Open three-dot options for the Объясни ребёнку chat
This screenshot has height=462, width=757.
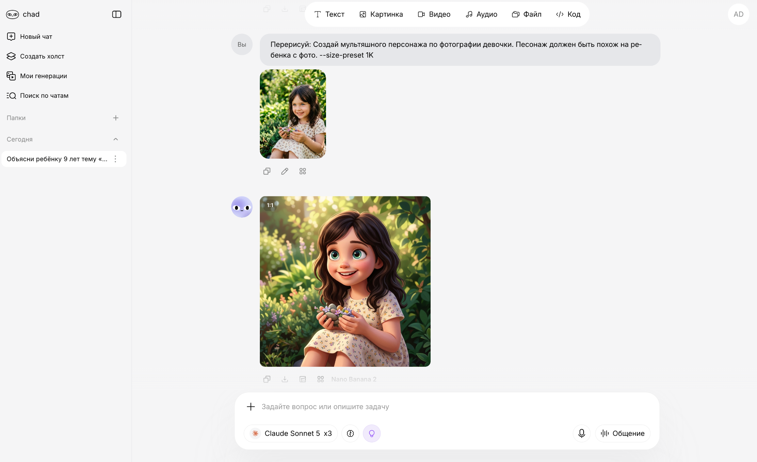[115, 159]
